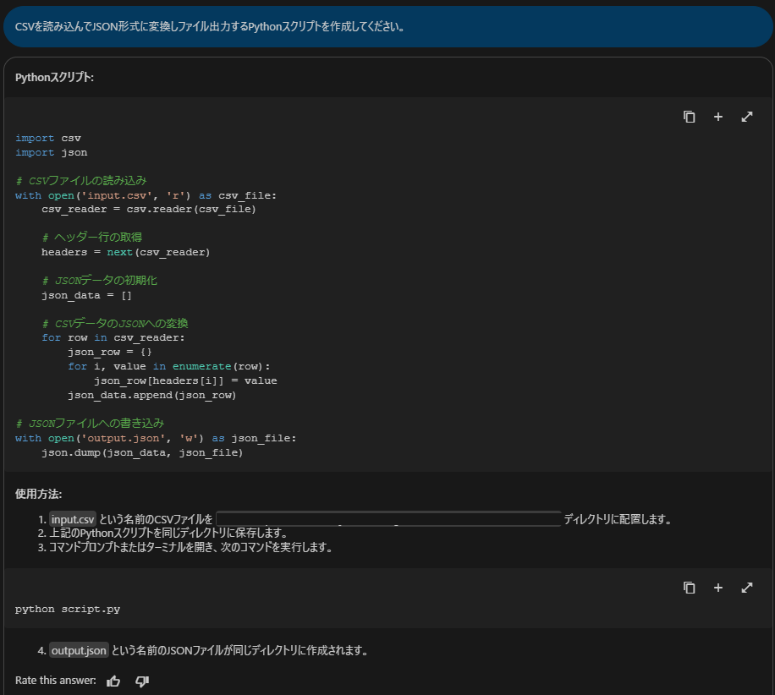Rate the answer with thumbs up
775x695 pixels.
click(113, 681)
